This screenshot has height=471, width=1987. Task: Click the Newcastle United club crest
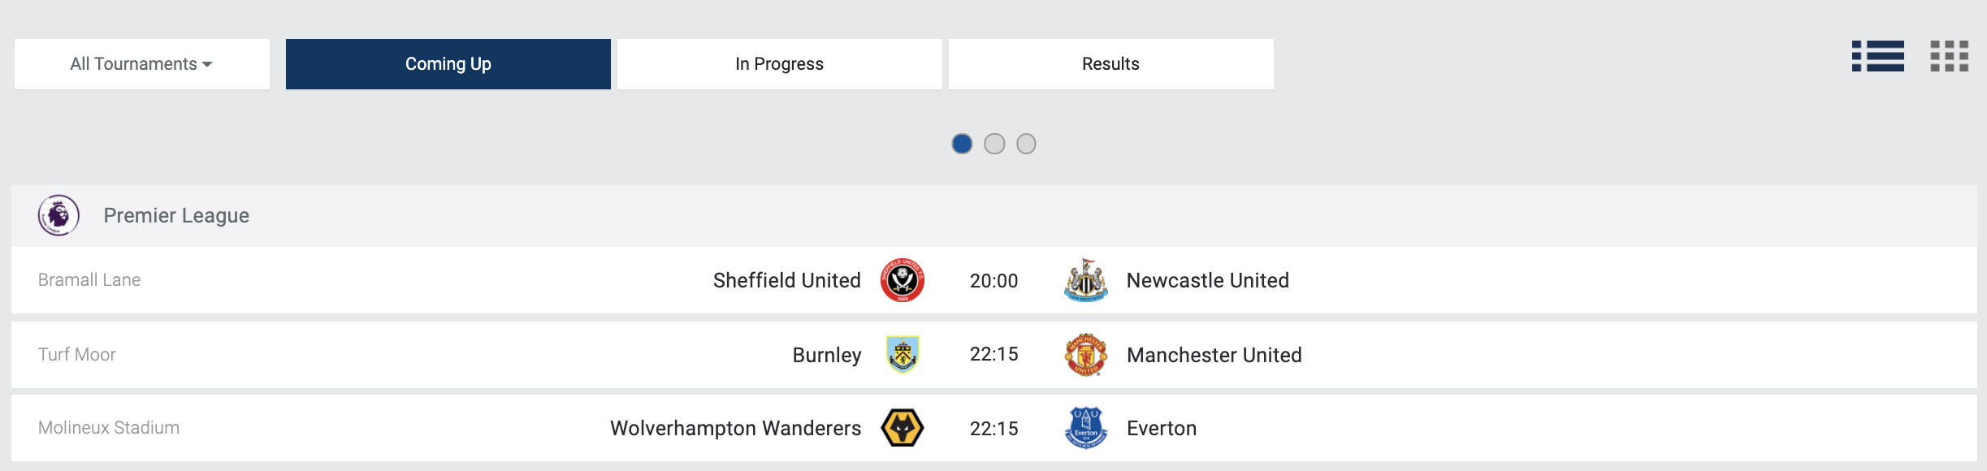(1085, 280)
